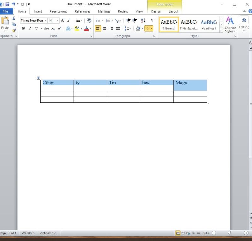The height and width of the screenshot is (241, 252).
Task: Apply yellow text highlight color
Action: tap(77, 29)
